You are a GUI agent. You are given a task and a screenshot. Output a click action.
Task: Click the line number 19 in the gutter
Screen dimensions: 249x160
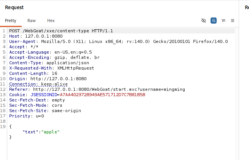3,127
